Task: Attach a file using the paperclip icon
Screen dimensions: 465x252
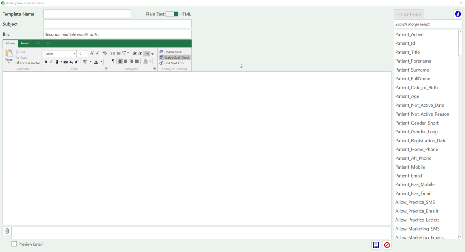Action: (6, 231)
